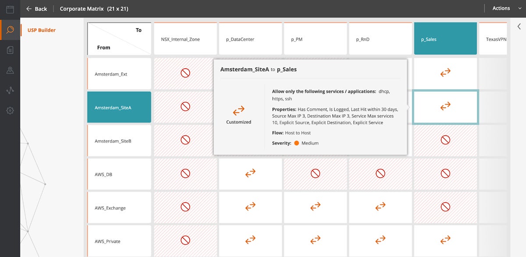Click the p_Sales label in the tooltip header
Screen dimensions: 526x257
[287, 69]
